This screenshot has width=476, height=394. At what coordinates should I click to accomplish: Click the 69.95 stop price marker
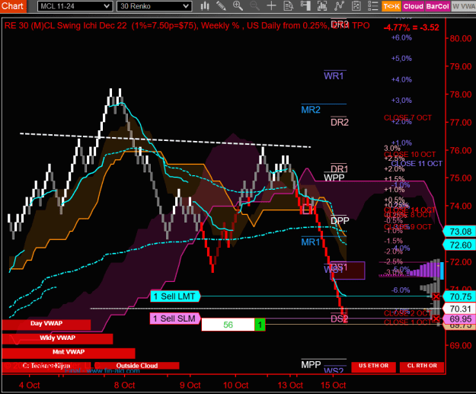pos(458,319)
